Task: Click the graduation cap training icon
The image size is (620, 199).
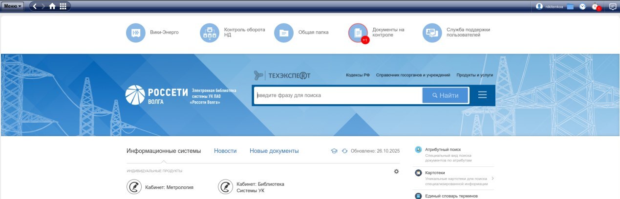Action: (x=334, y=151)
